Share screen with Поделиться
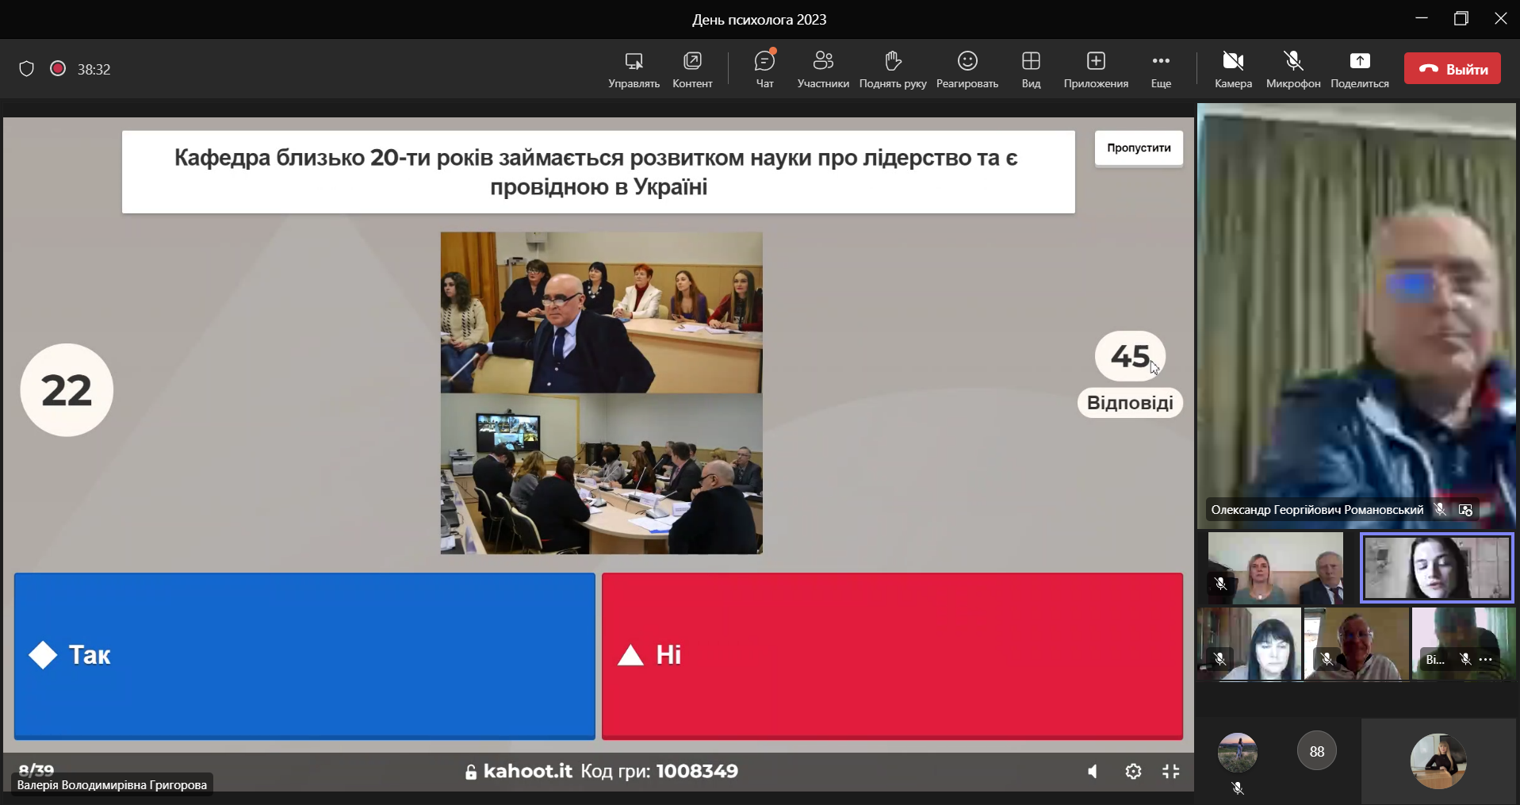1520x805 pixels. 1360,70
